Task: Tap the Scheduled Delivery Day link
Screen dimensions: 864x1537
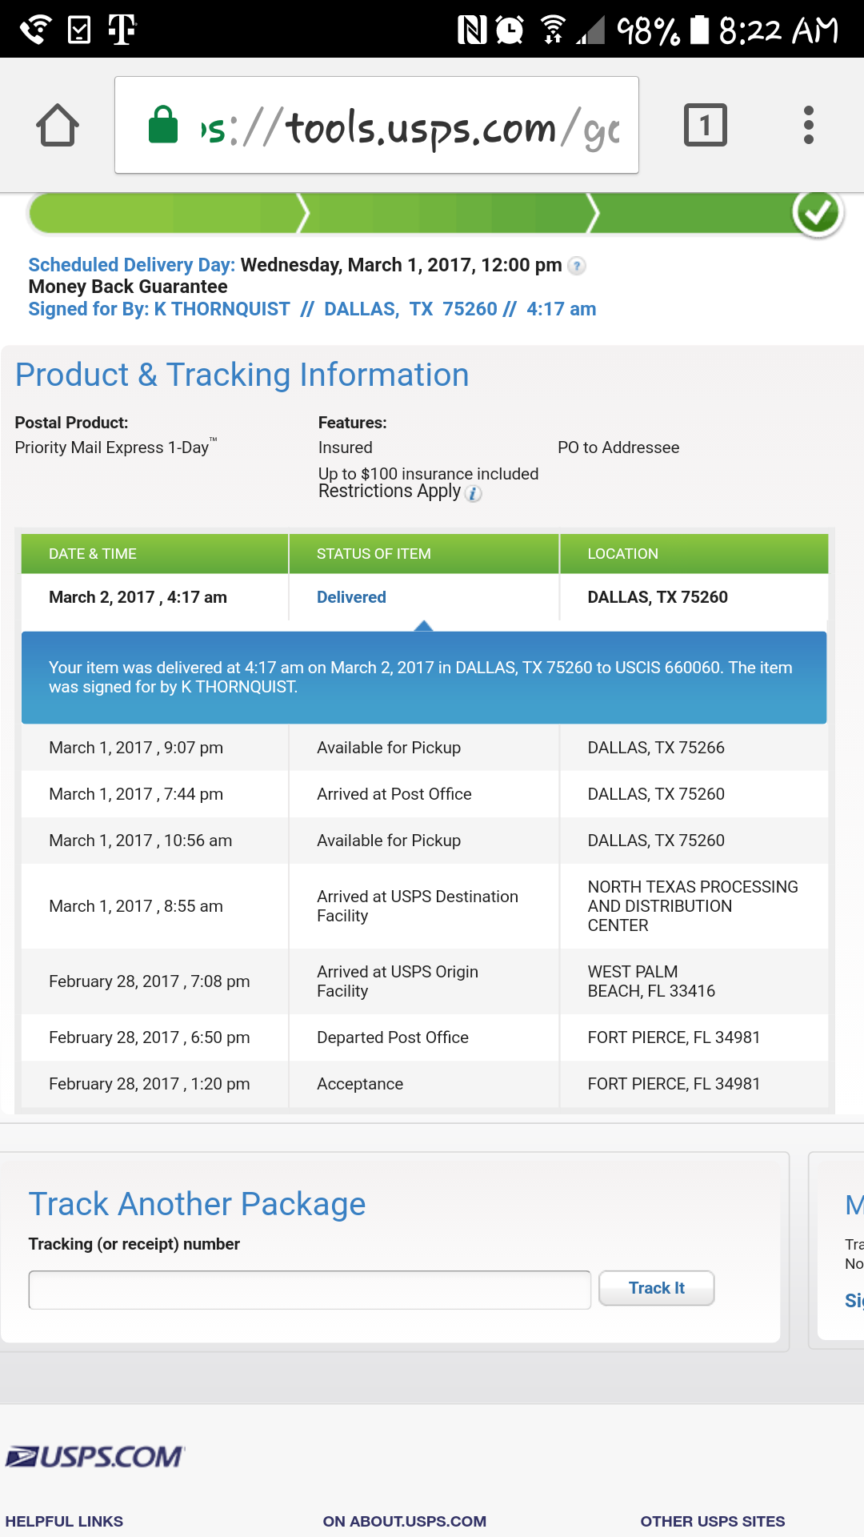Action: tap(132, 265)
